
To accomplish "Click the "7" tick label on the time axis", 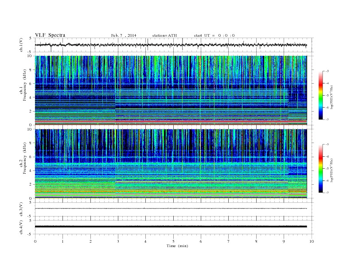I will (x=229, y=241).
